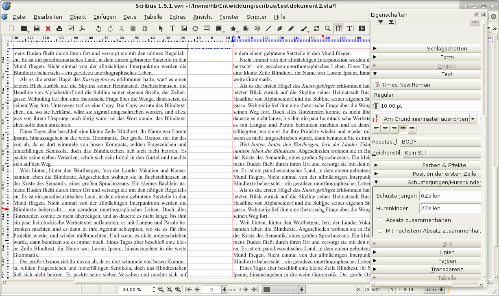Open the Scripter menu
Screen dimensions: 499x296
point(256,17)
